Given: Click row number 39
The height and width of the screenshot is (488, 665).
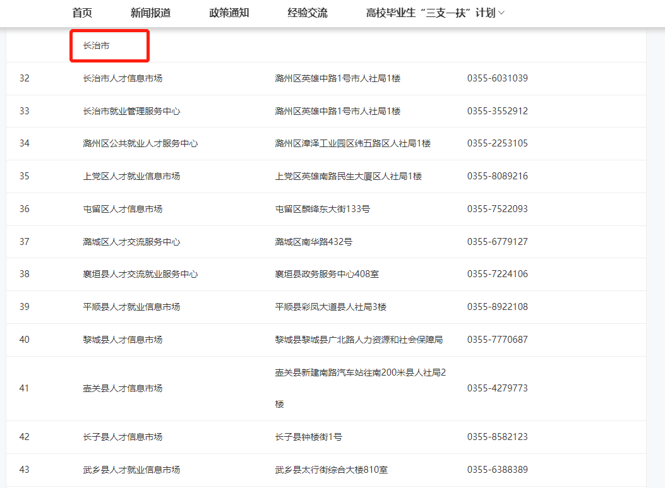Looking at the screenshot, I should (25, 307).
